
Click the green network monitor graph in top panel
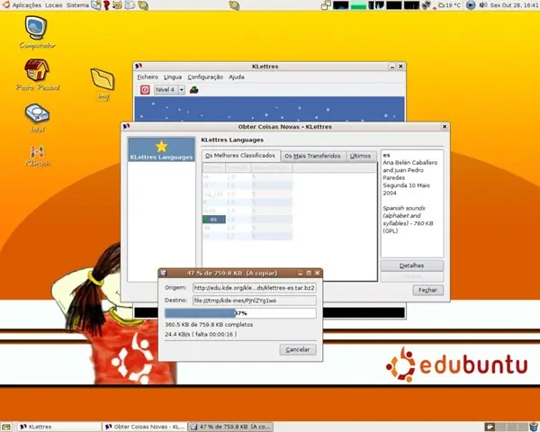(358, 5)
